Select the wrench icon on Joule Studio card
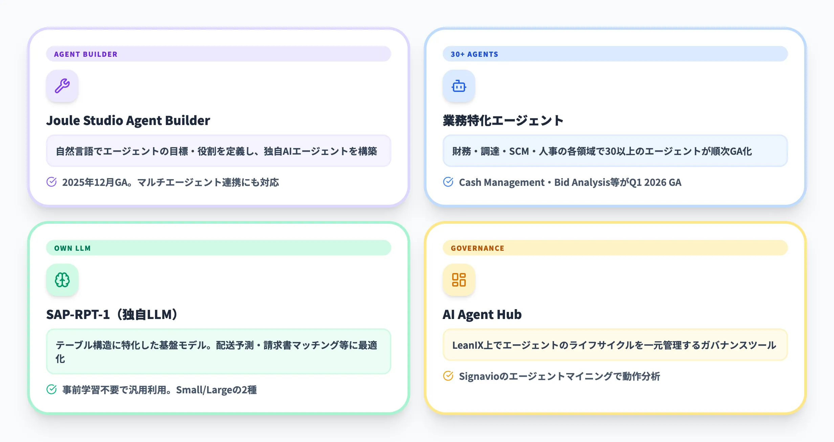834x442 pixels. (x=62, y=86)
